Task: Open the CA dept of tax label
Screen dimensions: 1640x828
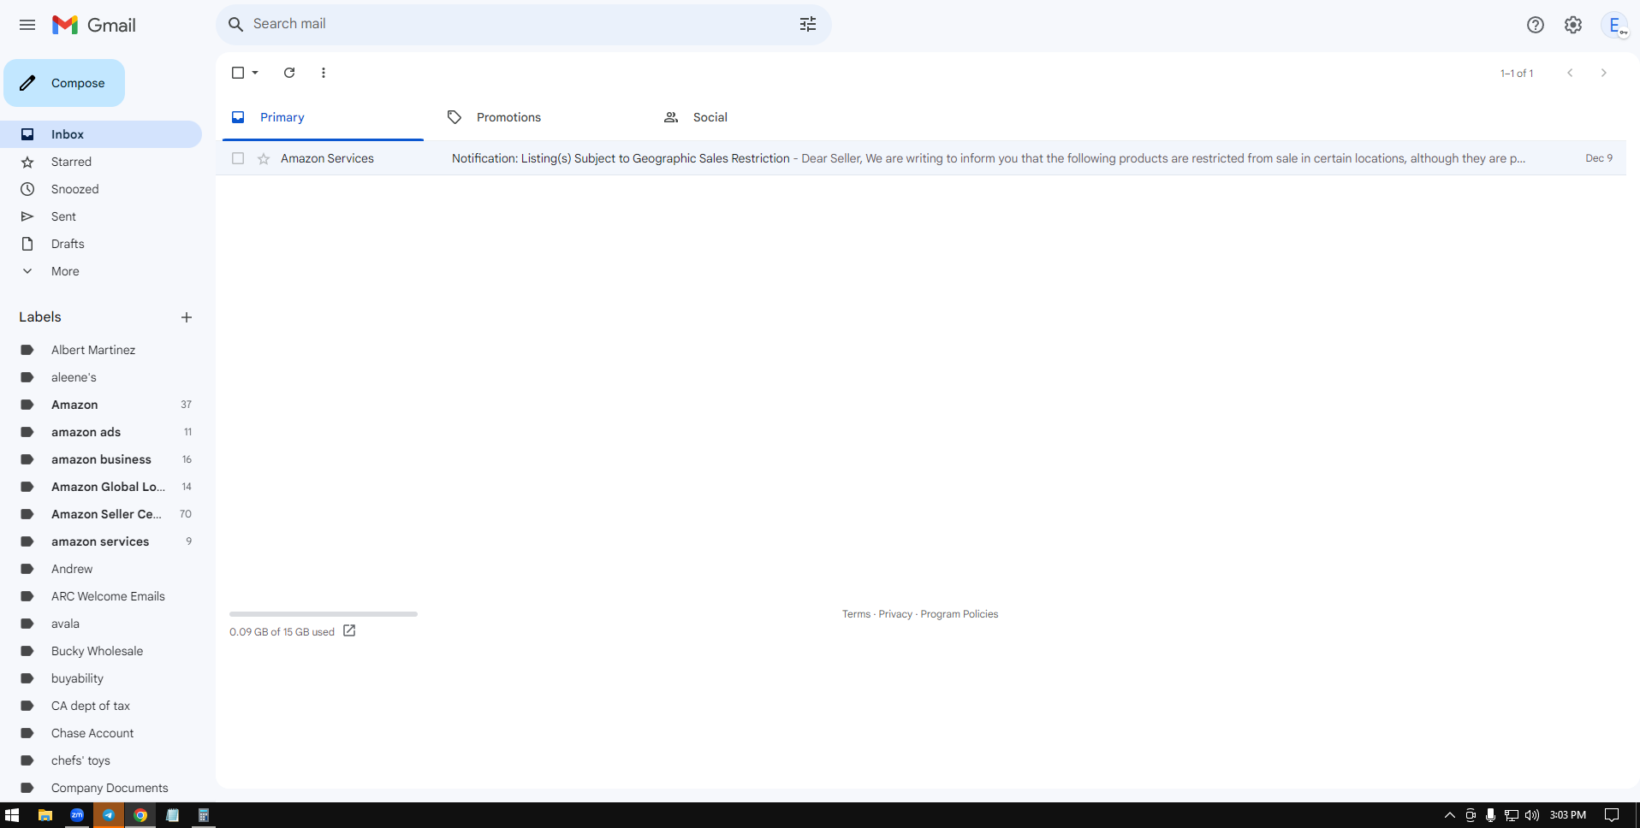Action: [101, 706]
